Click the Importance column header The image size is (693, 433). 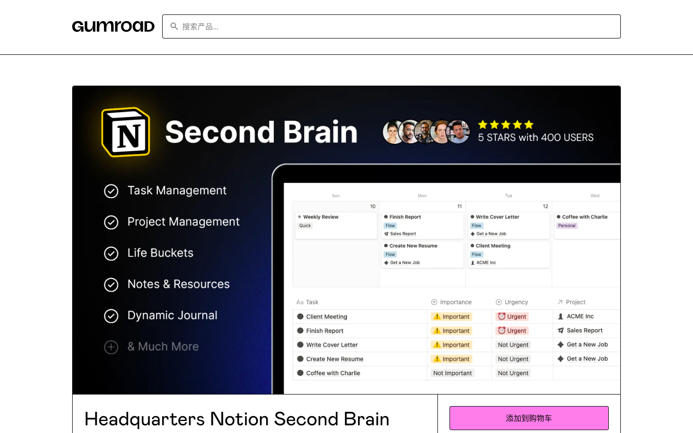451,302
